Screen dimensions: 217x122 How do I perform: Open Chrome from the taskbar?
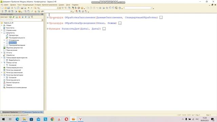[x=52, y=119]
